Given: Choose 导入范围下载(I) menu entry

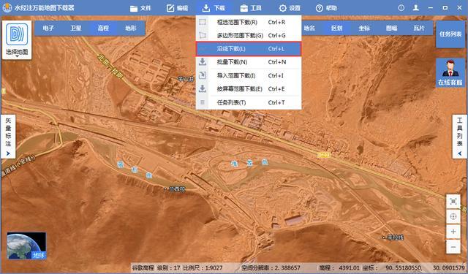Looking at the screenshot, I should click(249, 75).
